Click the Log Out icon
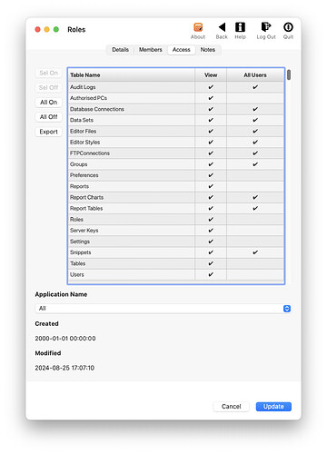The height and width of the screenshot is (454, 327). click(x=266, y=27)
